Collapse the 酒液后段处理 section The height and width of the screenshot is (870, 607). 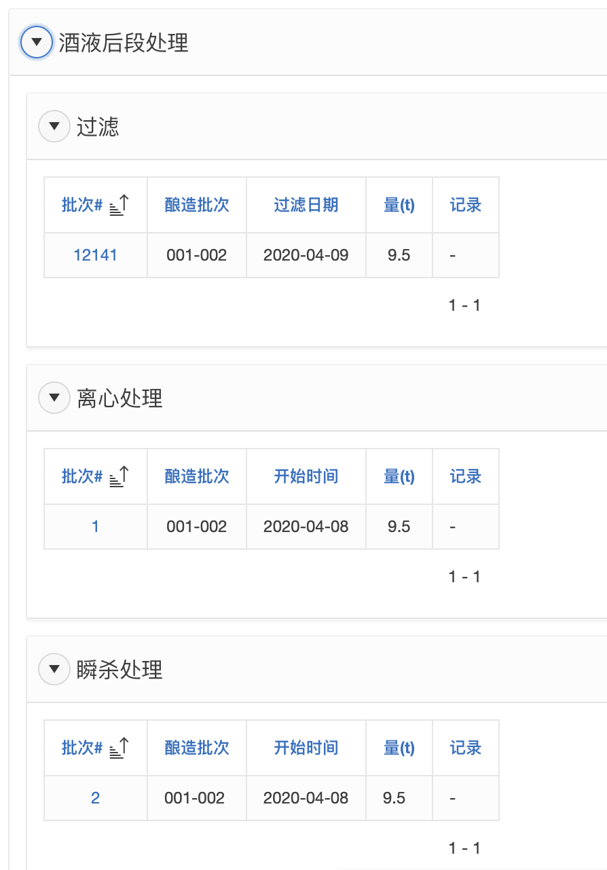37,43
